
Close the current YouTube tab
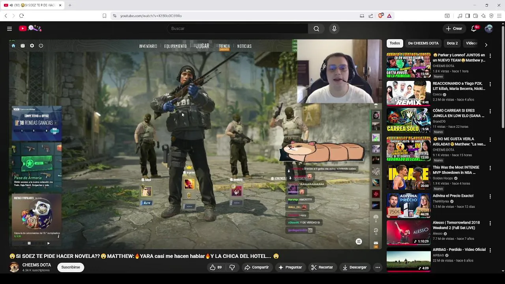click(x=60, y=5)
